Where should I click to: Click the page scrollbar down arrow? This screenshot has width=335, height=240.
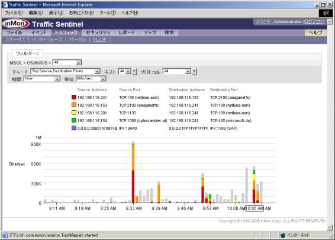(330, 227)
